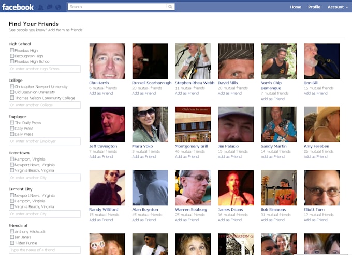The width and height of the screenshot is (352, 255).
Task: Add Don Gill as a friend
Action: 315,93
